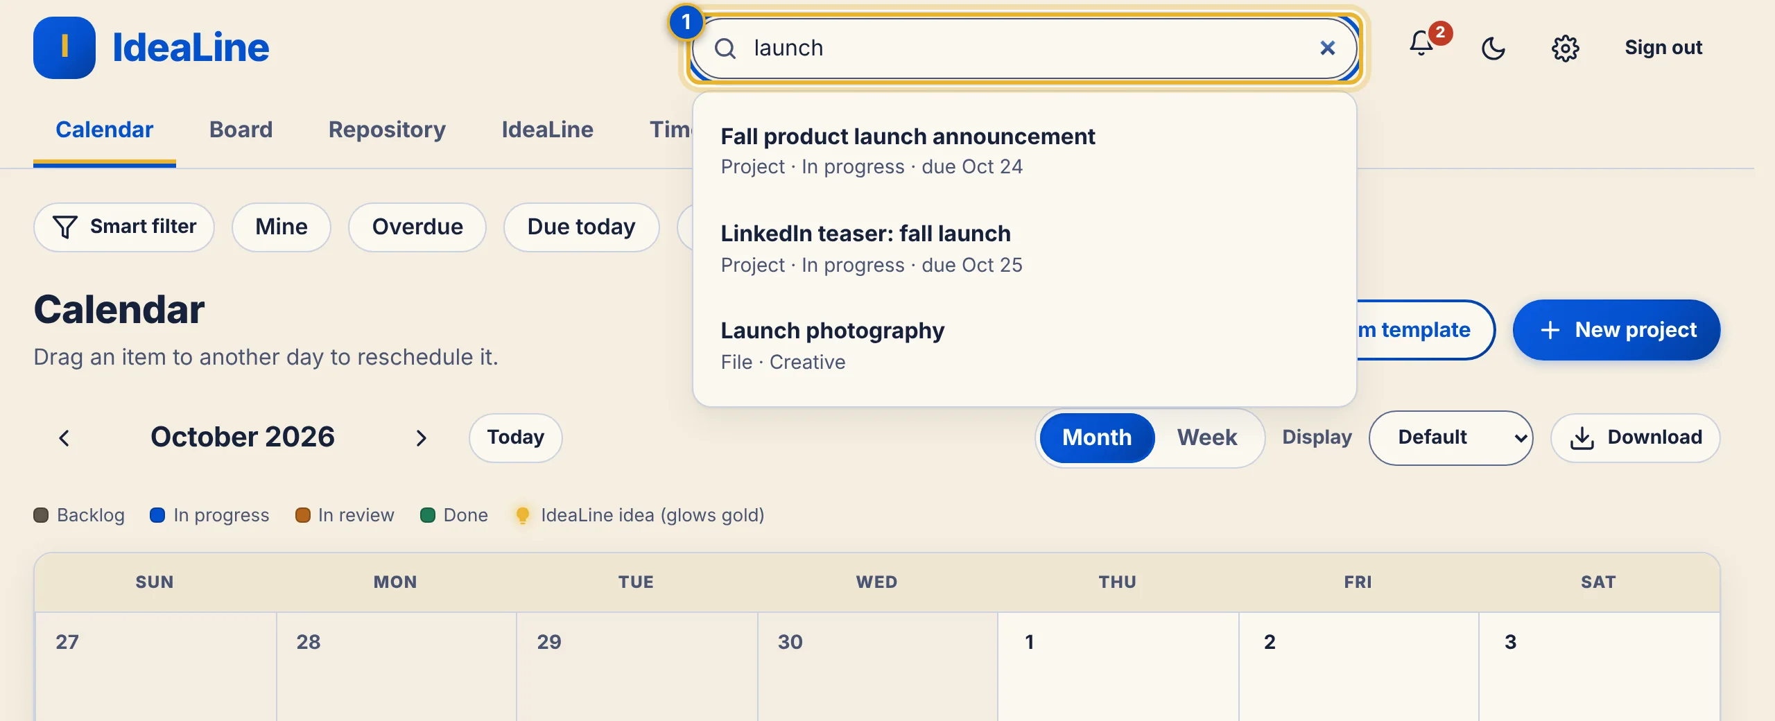The image size is (1775, 721).
Task: Select the September 29 calendar cell
Action: [637, 667]
